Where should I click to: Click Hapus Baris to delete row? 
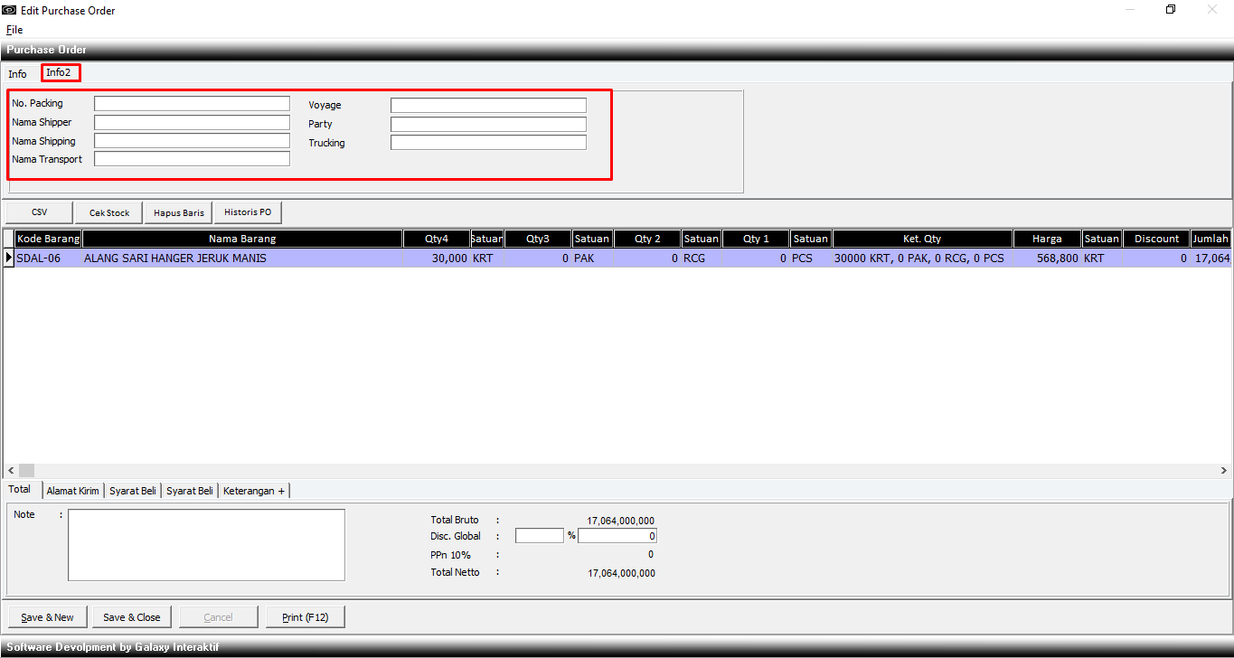(x=179, y=212)
